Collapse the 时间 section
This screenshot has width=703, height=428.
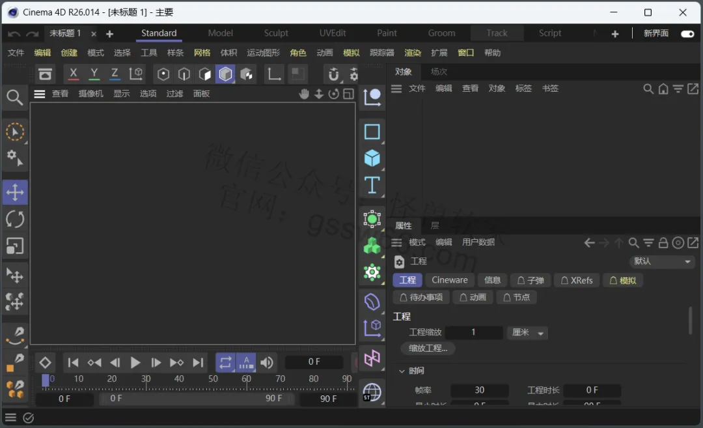point(402,371)
